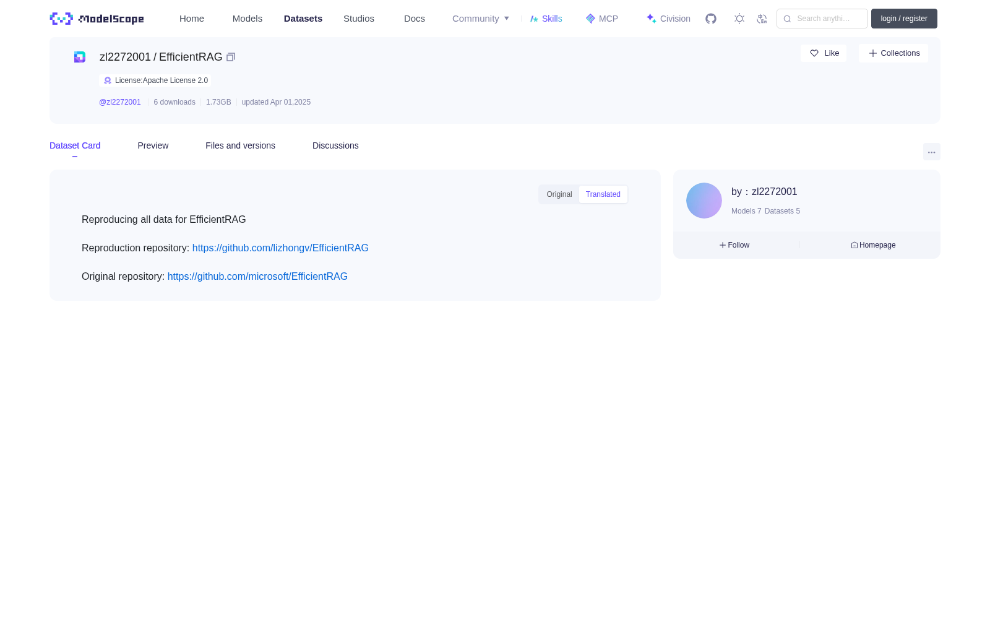Toggle the light/dark theme sun icon
990x619 pixels.
739,19
